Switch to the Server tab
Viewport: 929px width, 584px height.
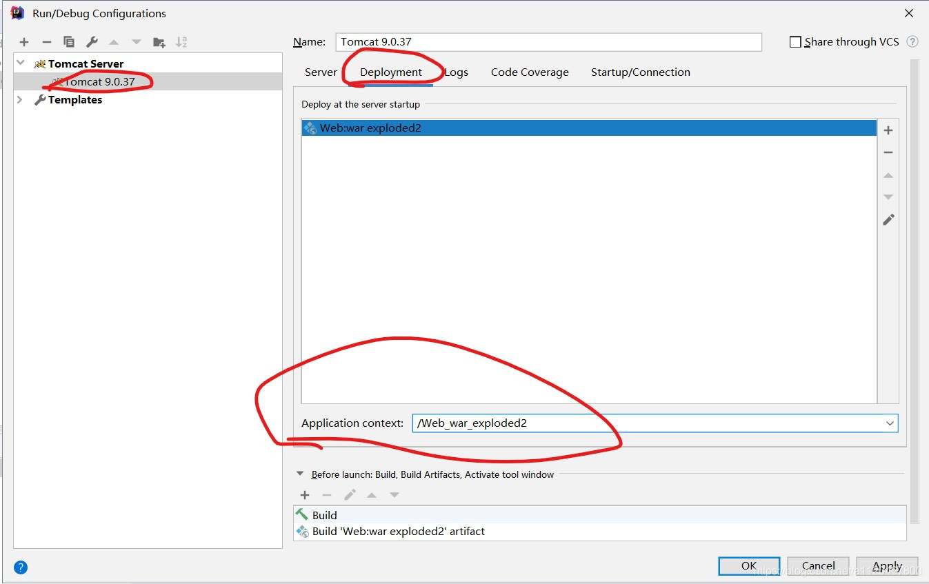tap(321, 72)
